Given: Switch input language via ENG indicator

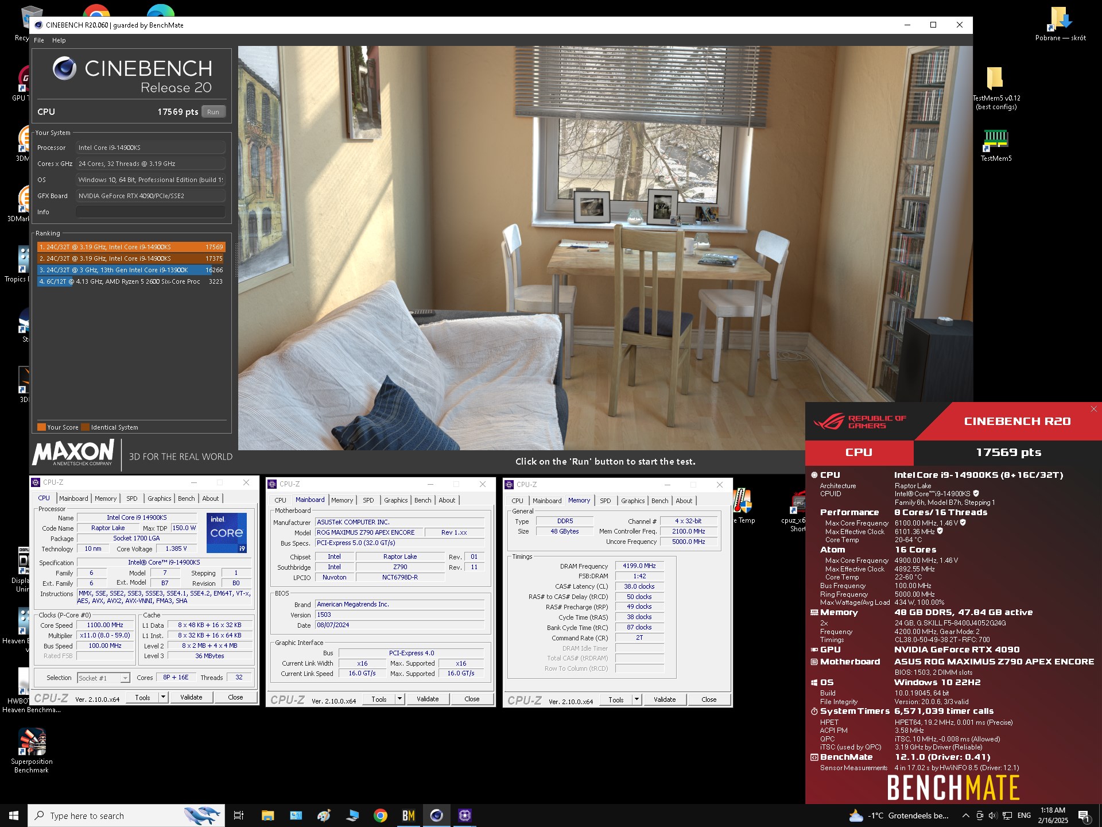Looking at the screenshot, I should pyautogui.click(x=1024, y=816).
